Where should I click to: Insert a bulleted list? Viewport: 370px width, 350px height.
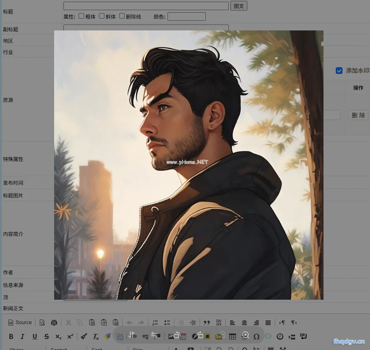[x=167, y=323]
